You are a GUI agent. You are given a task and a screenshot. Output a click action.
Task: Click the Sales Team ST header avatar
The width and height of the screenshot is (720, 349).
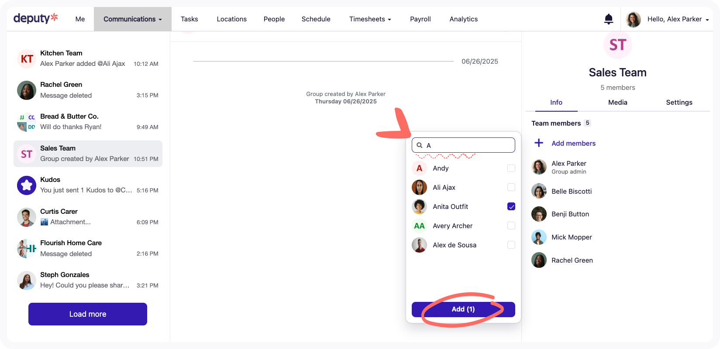point(617,45)
